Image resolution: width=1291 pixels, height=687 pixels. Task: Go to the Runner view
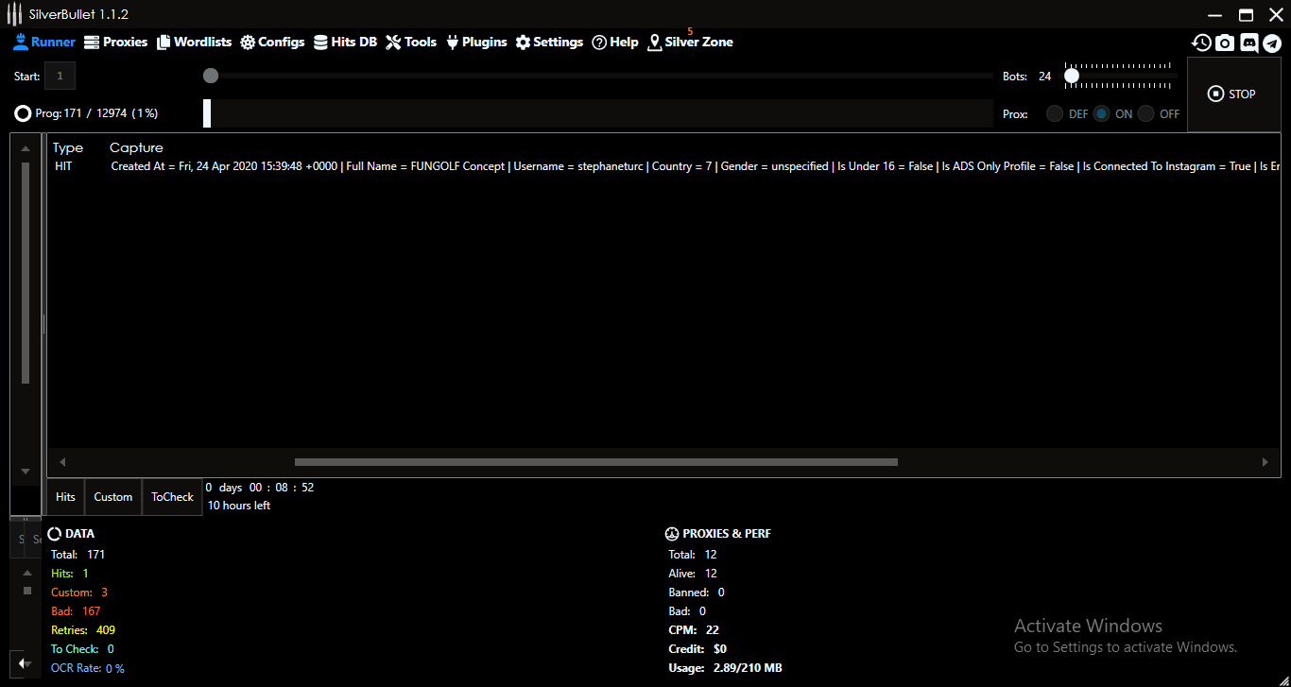(43, 42)
